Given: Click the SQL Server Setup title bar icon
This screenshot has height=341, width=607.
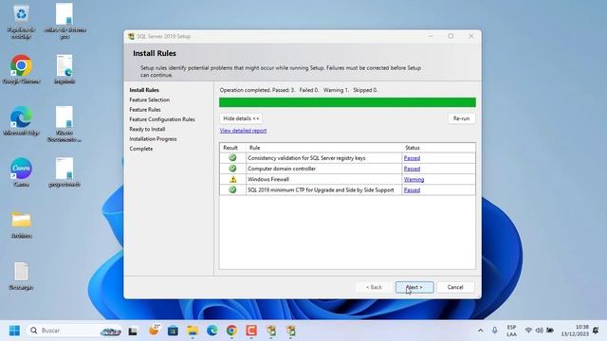Looking at the screenshot, I should tap(131, 36).
